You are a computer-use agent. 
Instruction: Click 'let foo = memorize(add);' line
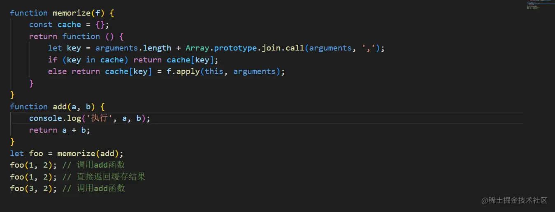click(67, 154)
